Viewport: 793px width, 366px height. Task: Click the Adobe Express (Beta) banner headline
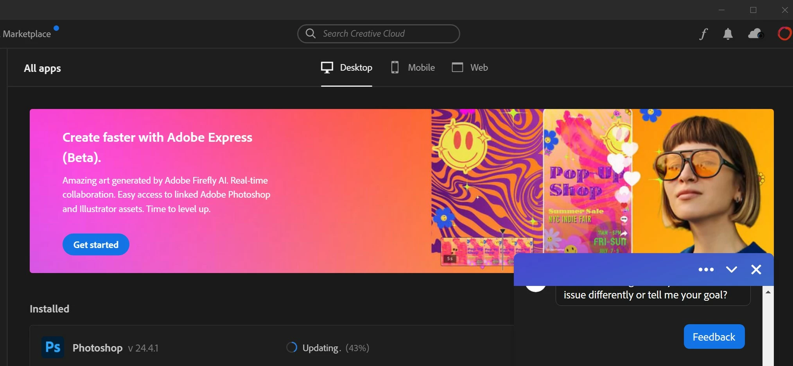pyautogui.click(x=157, y=147)
